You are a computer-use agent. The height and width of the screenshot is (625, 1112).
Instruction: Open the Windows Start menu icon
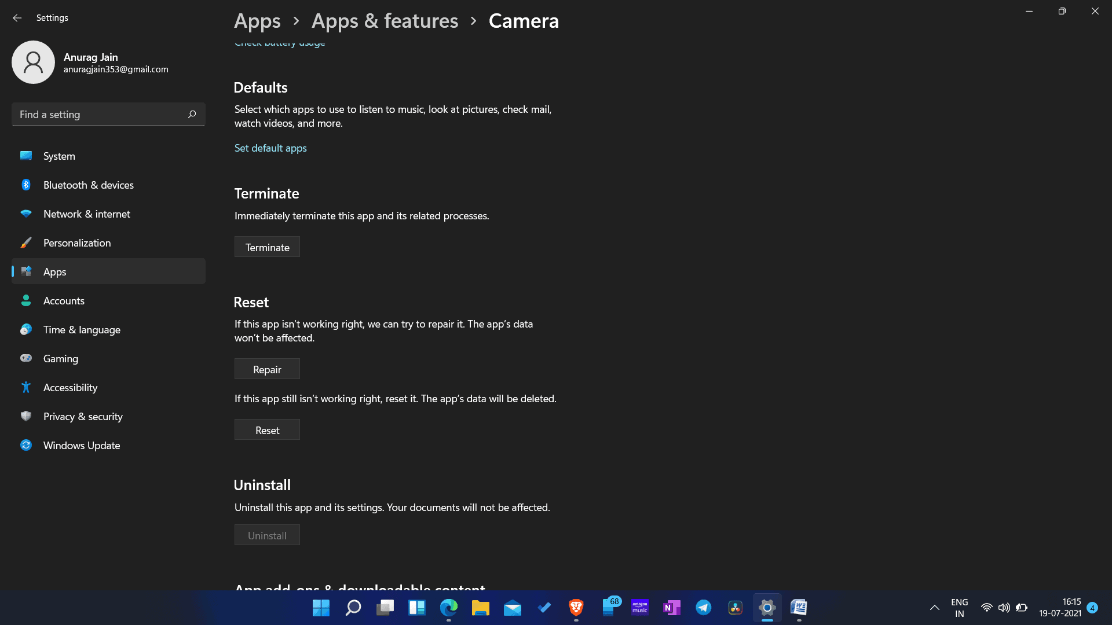point(321,608)
